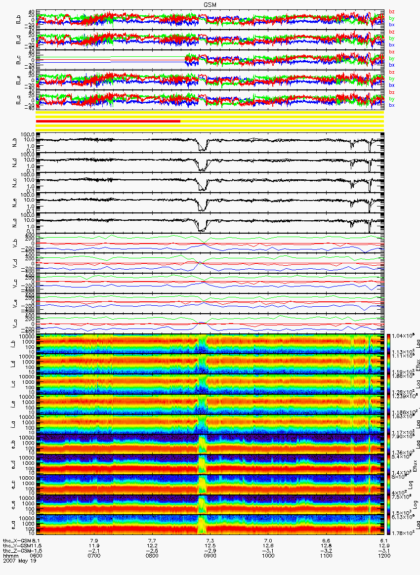Click the Z-GSM value -3.2

(x=326, y=551)
